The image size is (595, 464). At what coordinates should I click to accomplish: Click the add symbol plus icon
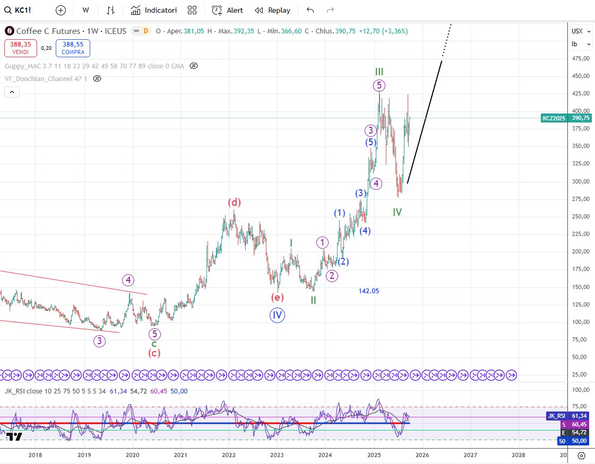(x=61, y=10)
